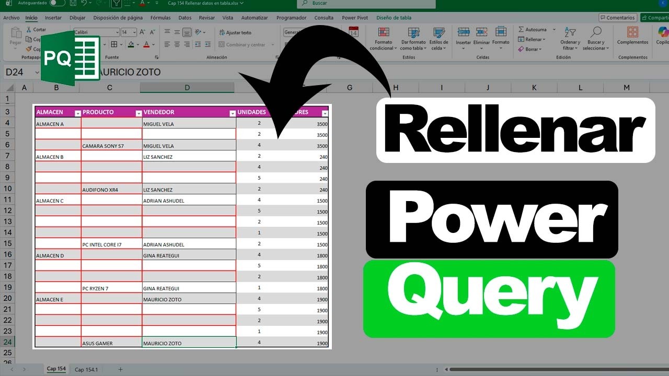Align text right in Alineación group
This screenshot has width=669, height=376.
(x=187, y=45)
